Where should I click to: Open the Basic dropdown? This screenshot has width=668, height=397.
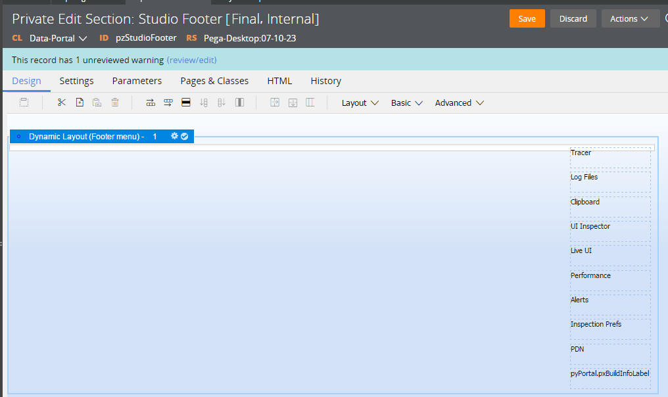tap(406, 103)
